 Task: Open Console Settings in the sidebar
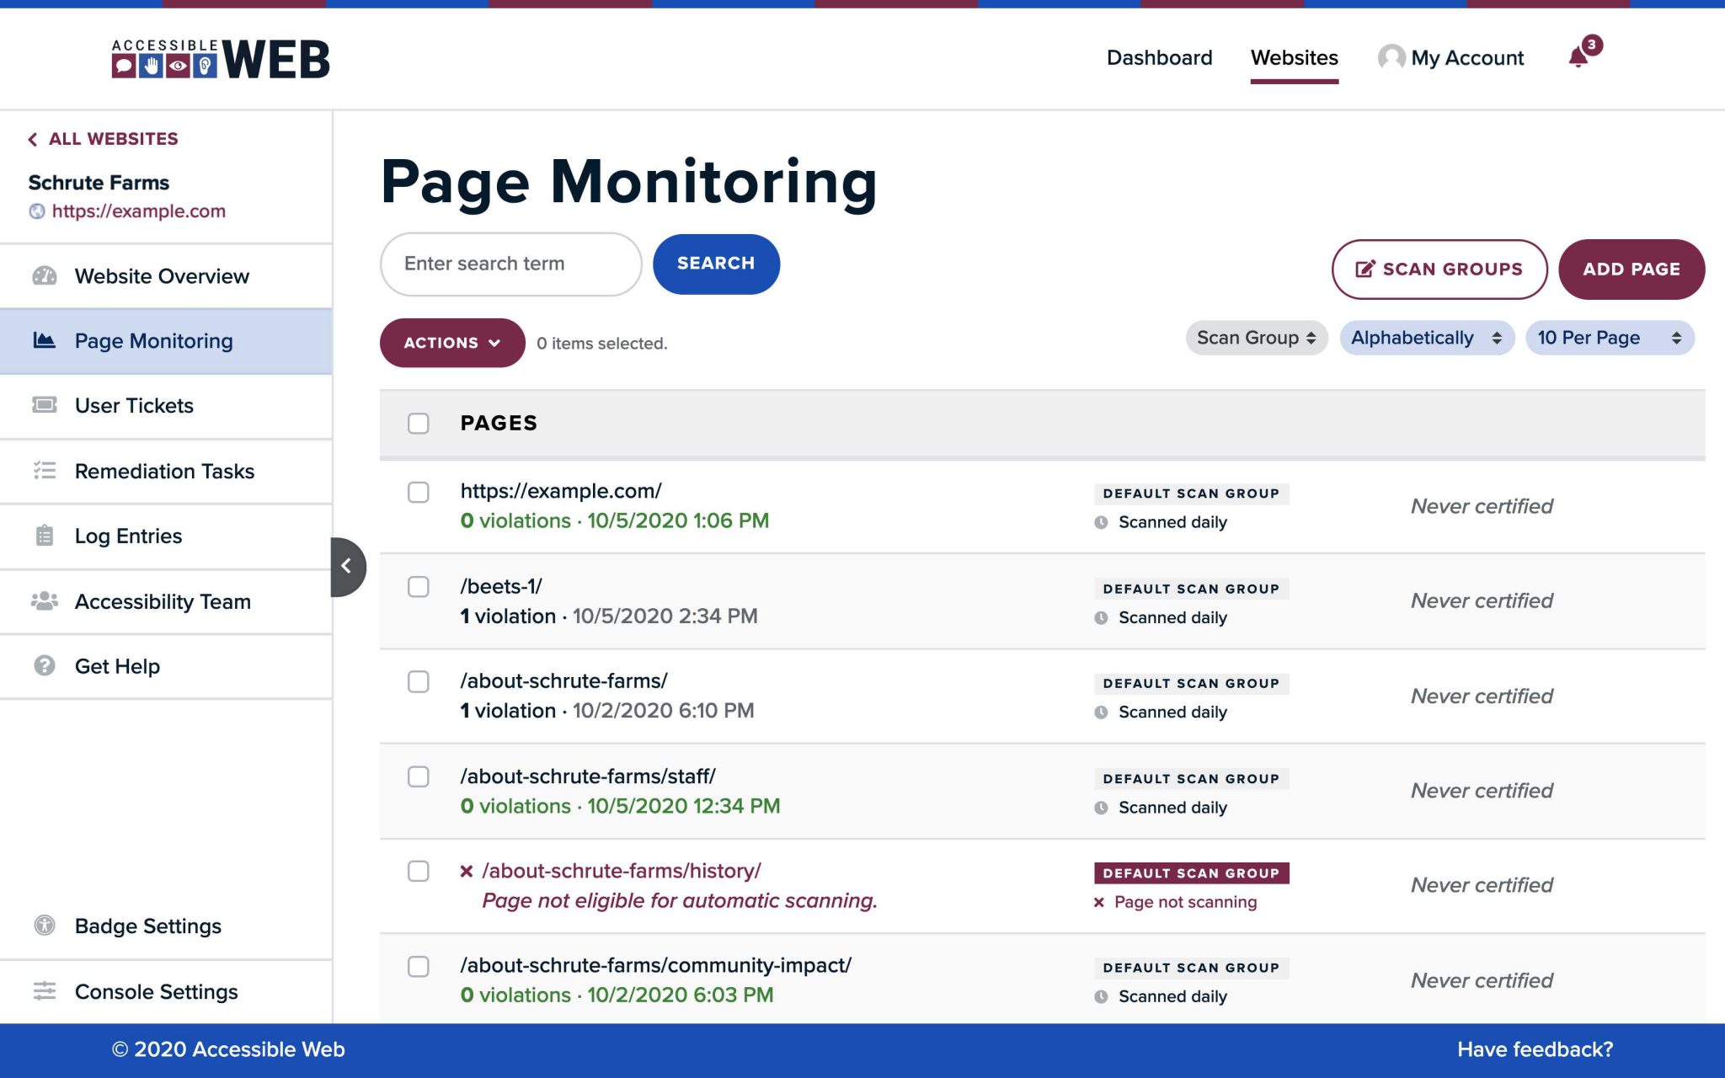point(166,991)
